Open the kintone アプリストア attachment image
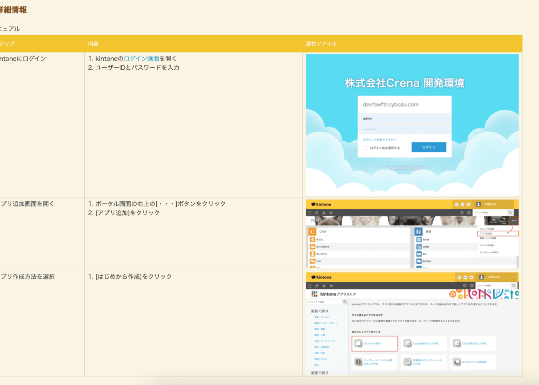This screenshot has height=385, width=539. point(412,324)
